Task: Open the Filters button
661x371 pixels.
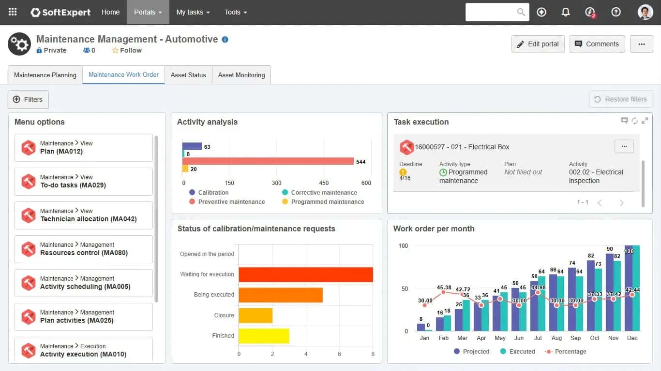Action: click(28, 100)
